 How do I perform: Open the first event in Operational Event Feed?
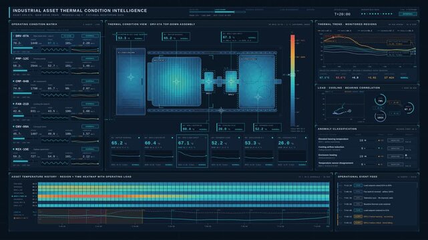377,185
